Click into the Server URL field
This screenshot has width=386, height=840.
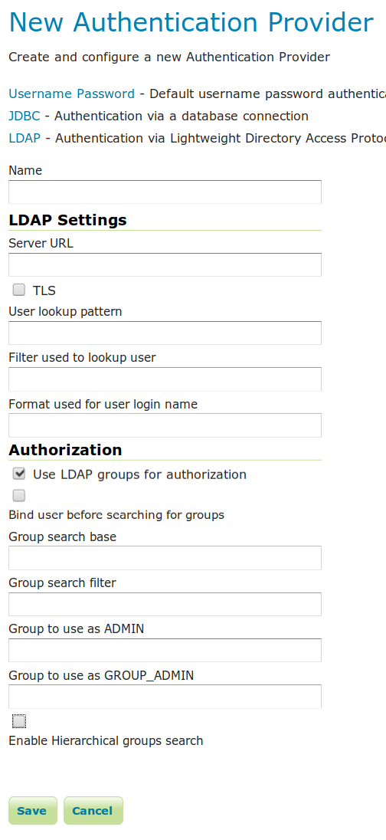(x=165, y=264)
